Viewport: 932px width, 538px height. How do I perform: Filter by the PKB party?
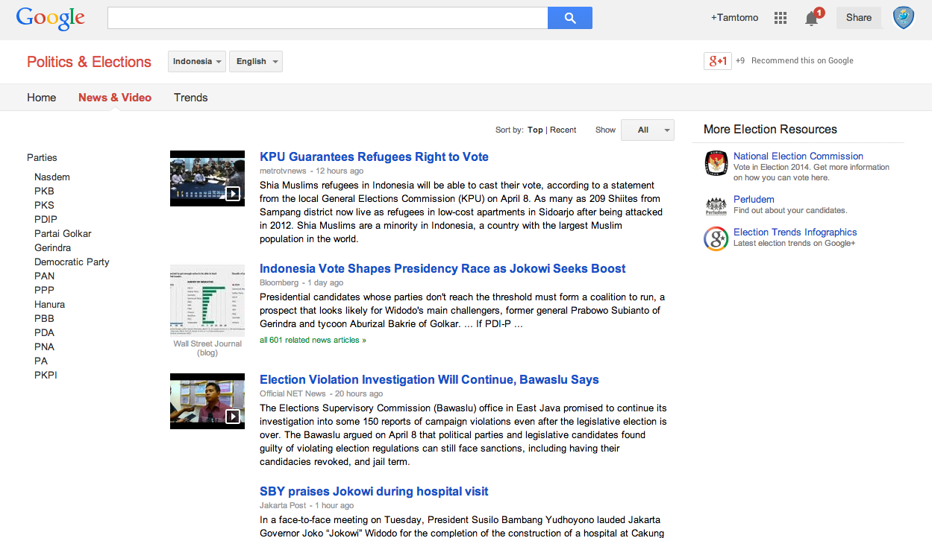(44, 192)
